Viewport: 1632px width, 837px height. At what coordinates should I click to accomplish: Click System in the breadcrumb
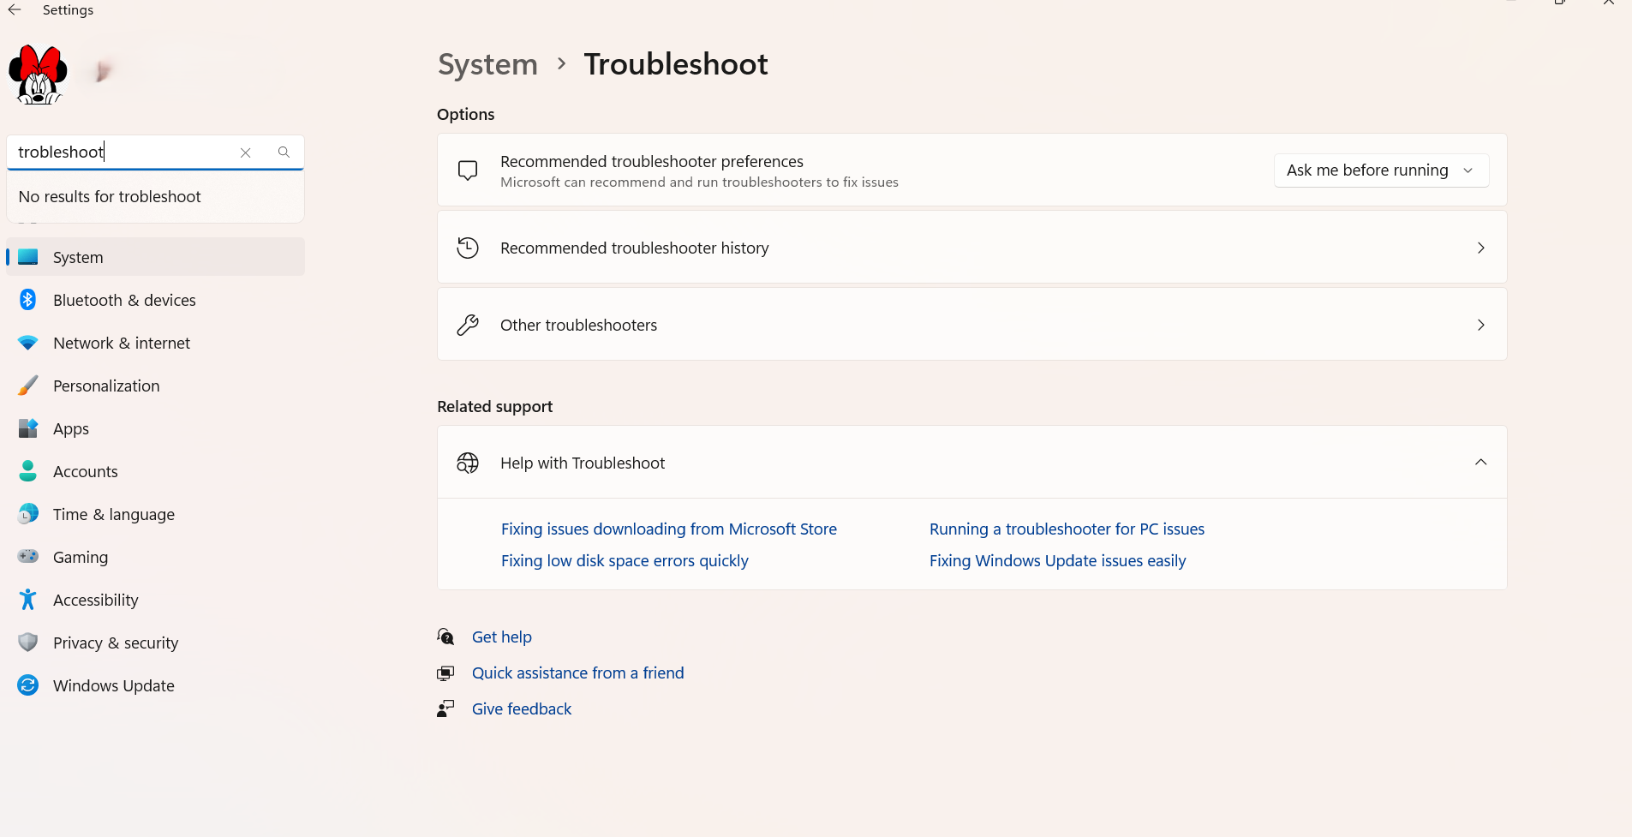pos(487,64)
